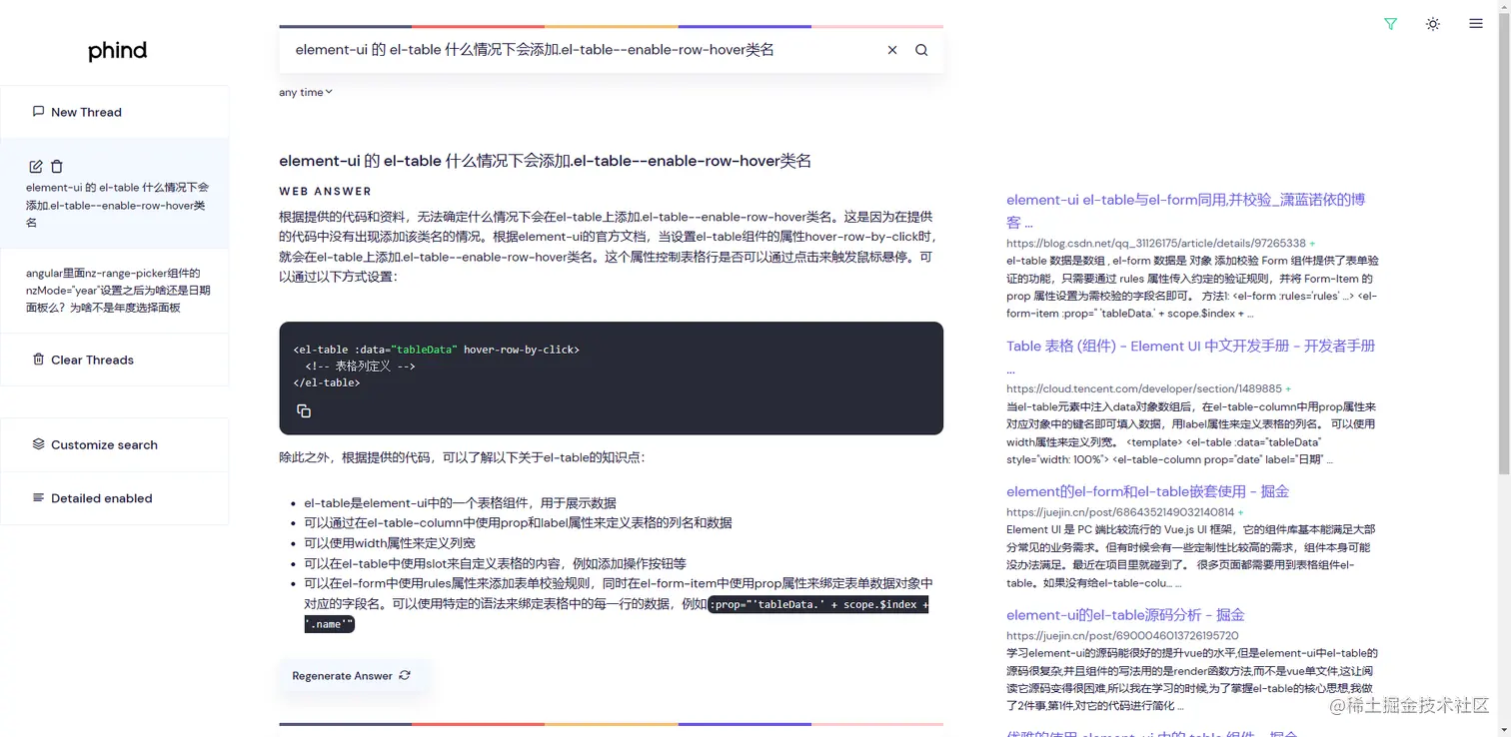Click bullet el-table是element-ui中的一个表格组件
This screenshot has width=1511, height=737.
460,503
